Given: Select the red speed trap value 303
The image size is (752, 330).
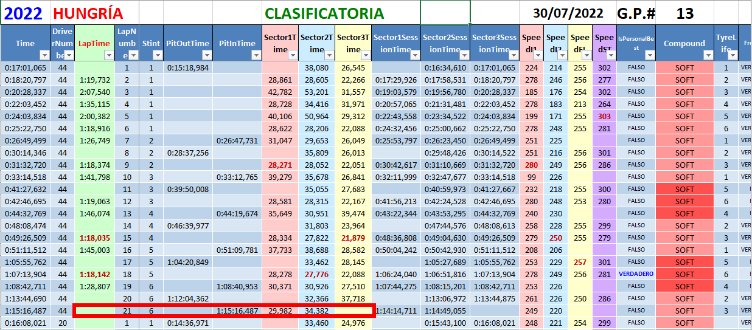Looking at the screenshot, I should tap(605, 116).
